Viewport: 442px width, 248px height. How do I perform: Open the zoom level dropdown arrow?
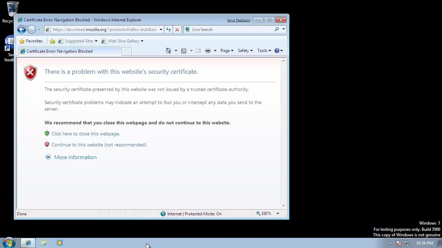(x=278, y=214)
